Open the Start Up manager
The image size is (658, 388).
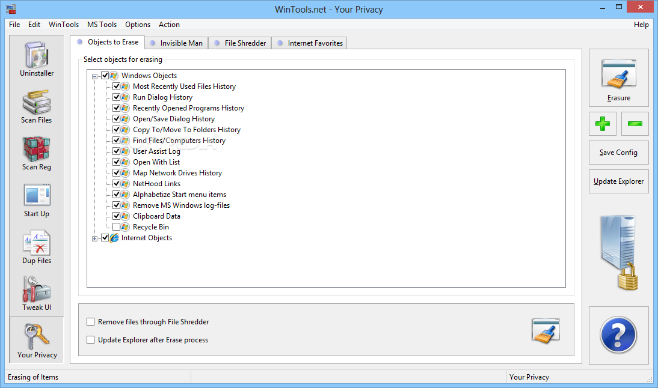coord(37,200)
